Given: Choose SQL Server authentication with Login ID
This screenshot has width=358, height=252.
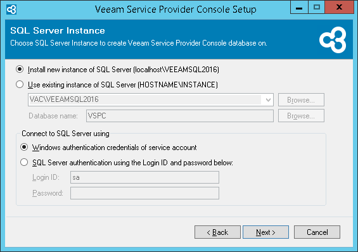Looking at the screenshot, I should coord(24,162).
